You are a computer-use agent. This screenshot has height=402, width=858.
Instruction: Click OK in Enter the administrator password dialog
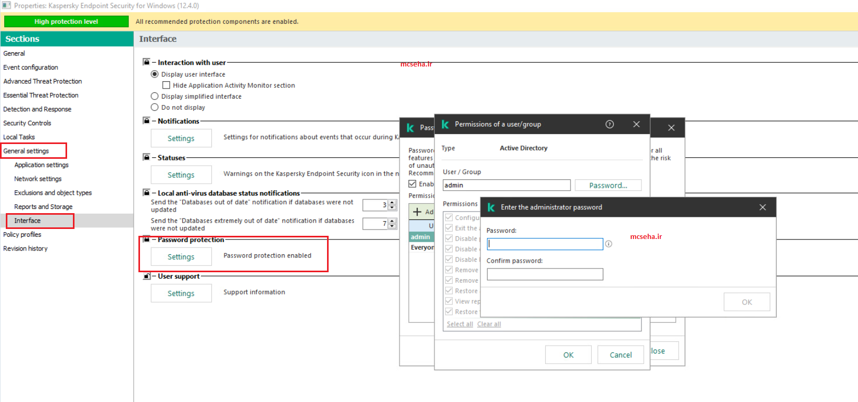click(747, 302)
